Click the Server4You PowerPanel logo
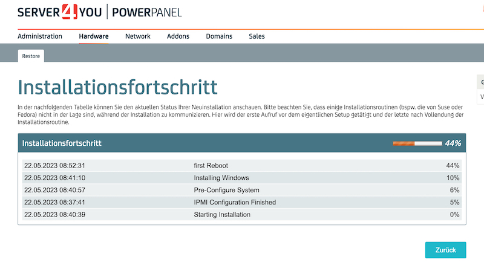 point(99,13)
